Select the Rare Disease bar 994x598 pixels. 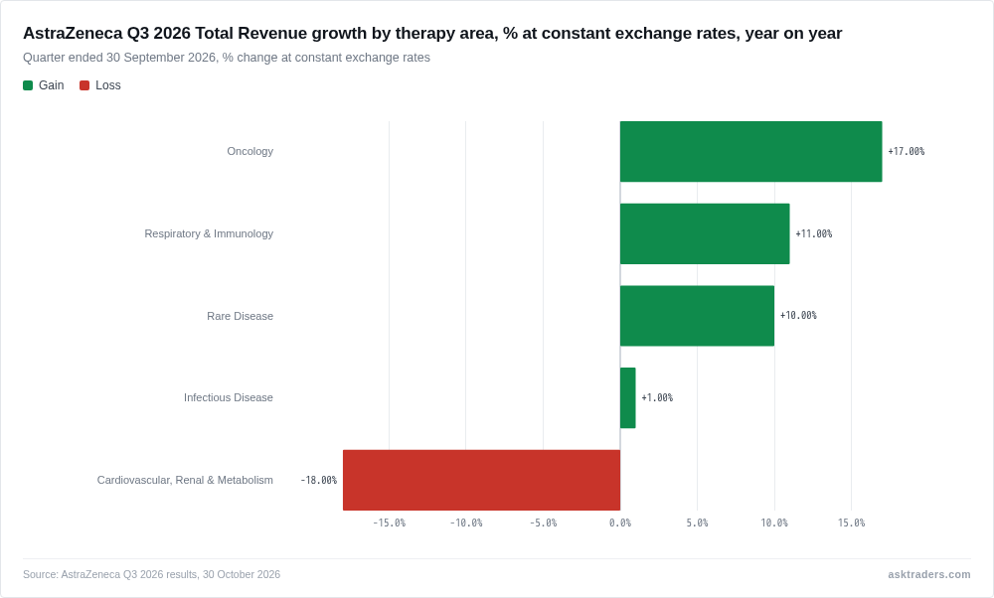697,316
